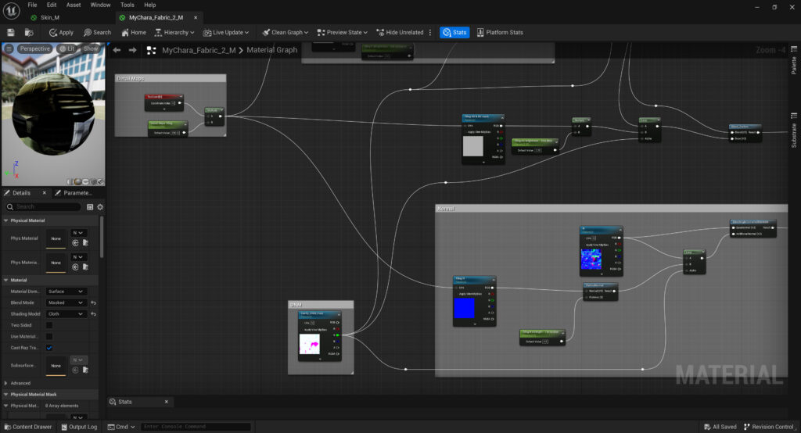Open the Shading Model dropdown
Viewport: 801px width, 433px height.
[66, 314]
